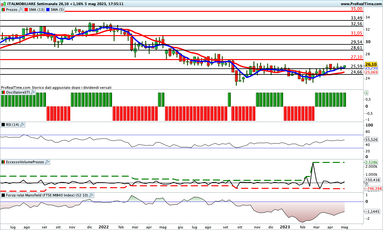Click the Prezzo red-green color icon

tap(3, 10)
